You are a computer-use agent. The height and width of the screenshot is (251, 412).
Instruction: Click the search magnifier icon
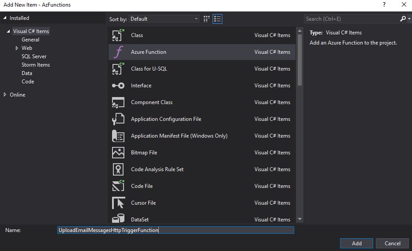coord(403,19)
